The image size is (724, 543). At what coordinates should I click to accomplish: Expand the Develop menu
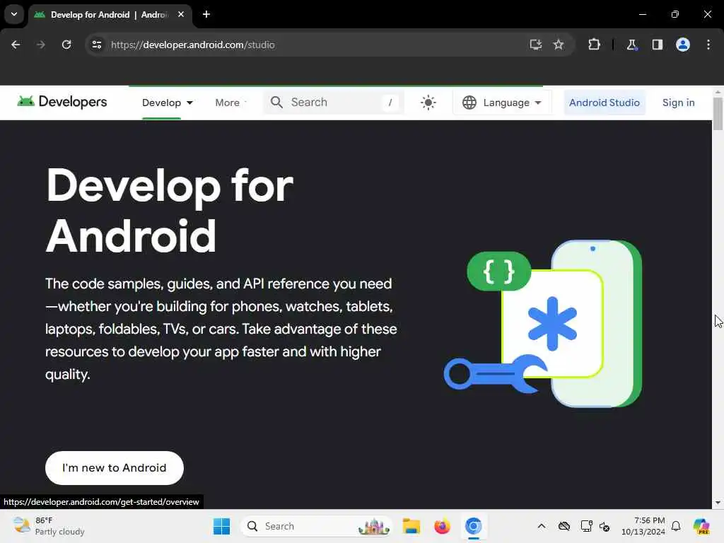(167, 103)
